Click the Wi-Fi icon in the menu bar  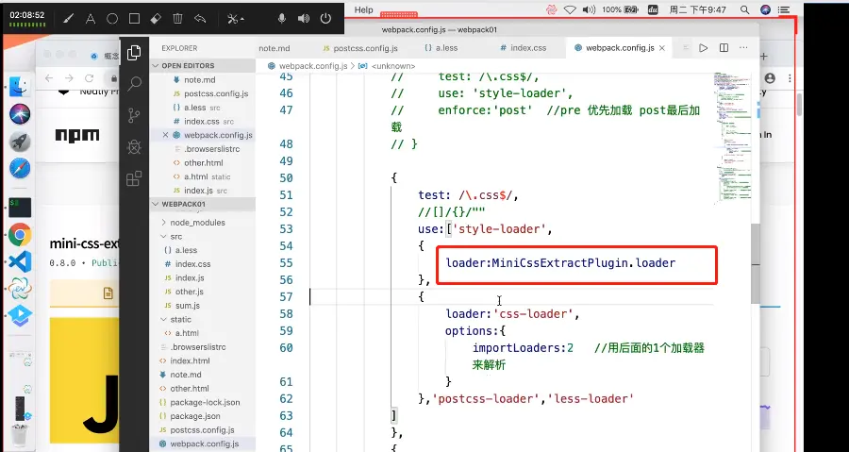(570, 9)
